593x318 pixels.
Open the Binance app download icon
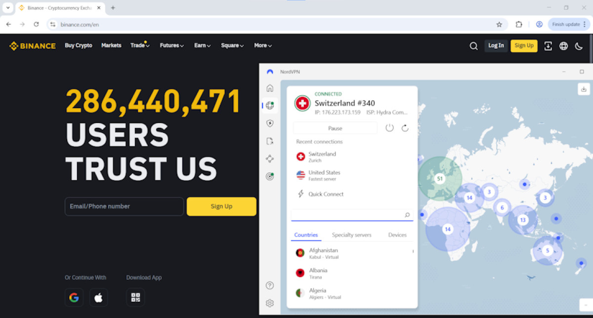(x=548, y=46)
